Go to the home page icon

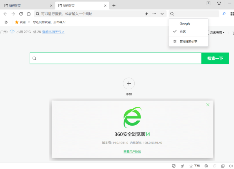pos(29,14)
